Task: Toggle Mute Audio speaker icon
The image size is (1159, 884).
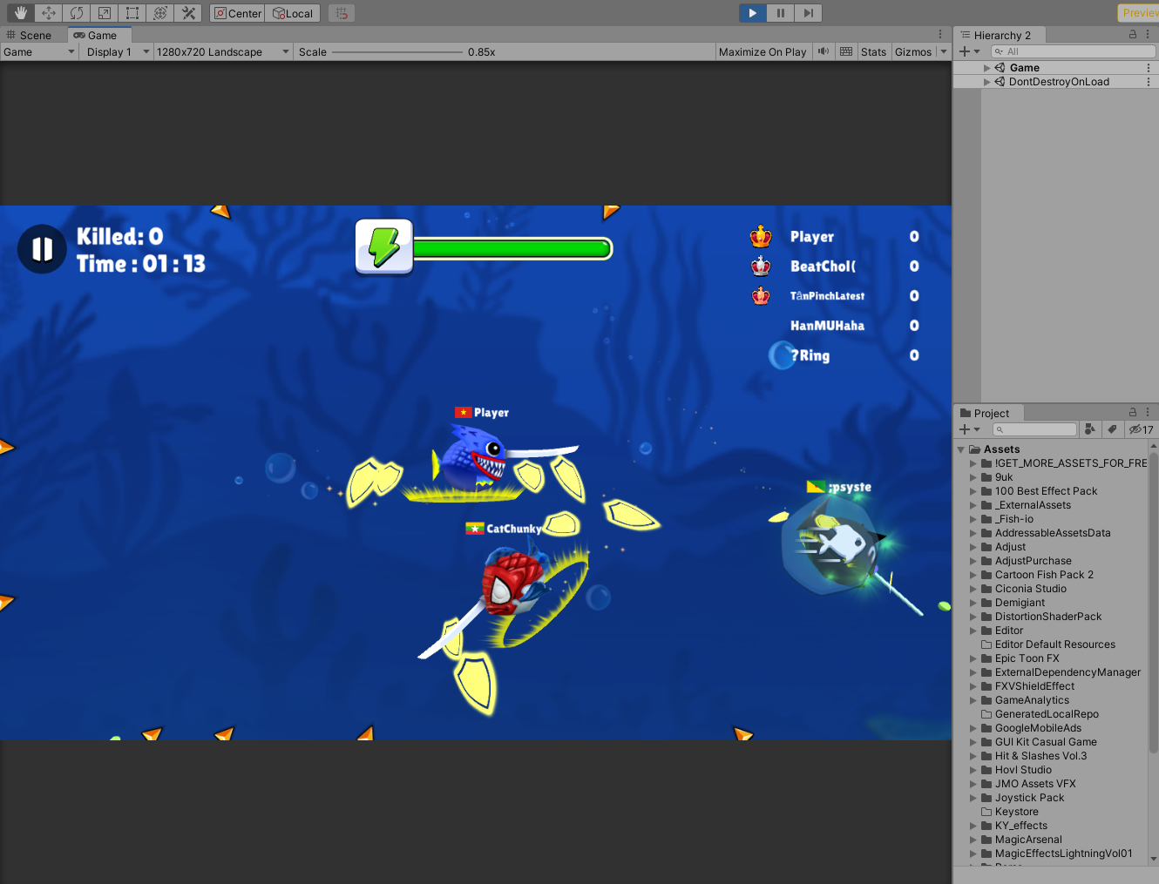Action: [823, 52]
